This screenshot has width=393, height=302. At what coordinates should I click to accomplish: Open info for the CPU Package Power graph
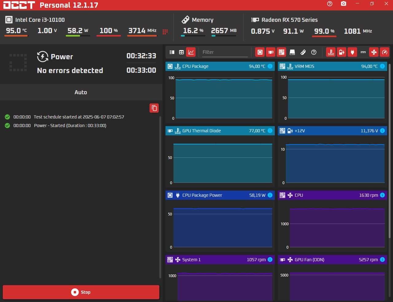pos(270,195)
